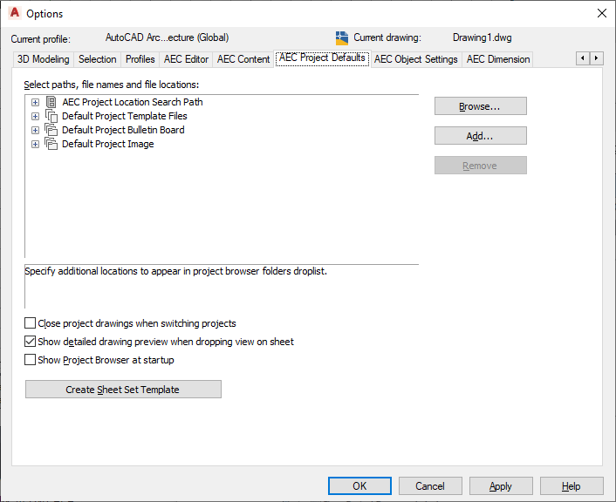Viewport: 616px width, 502px height.
Task: Click the AutoCAD logo in title bar
Action: click(15, 13)
